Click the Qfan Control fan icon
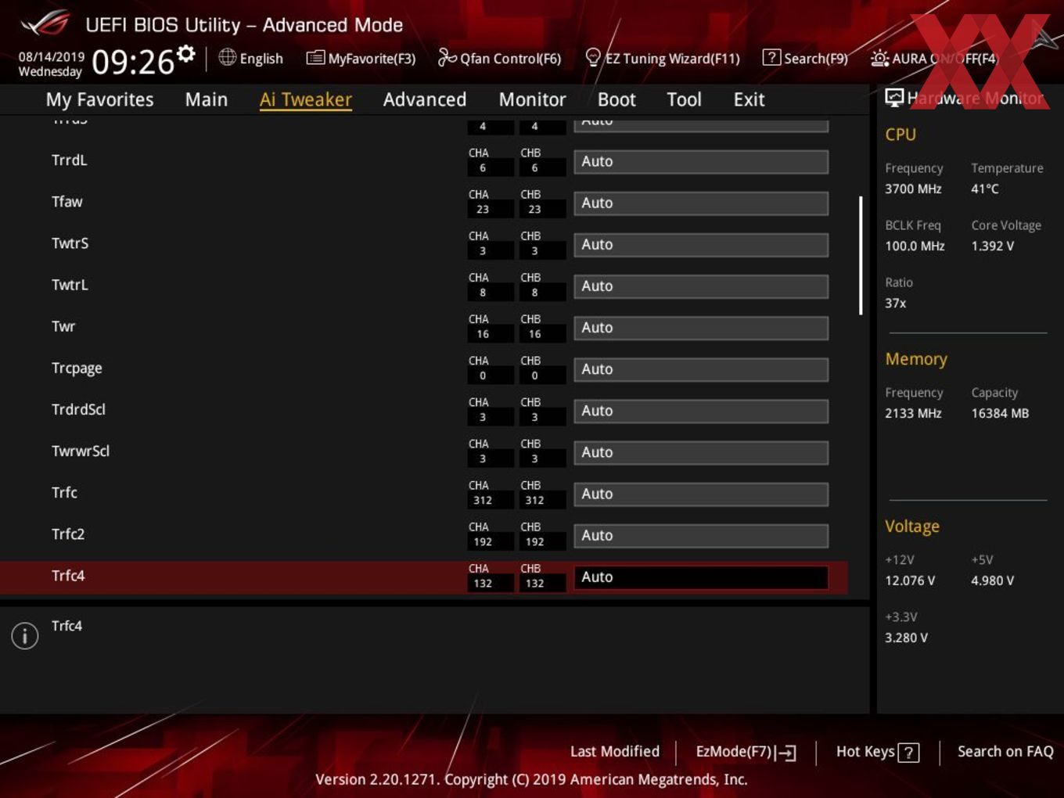Viewport: 1064px width, 798px height. [x=448, y=57]
